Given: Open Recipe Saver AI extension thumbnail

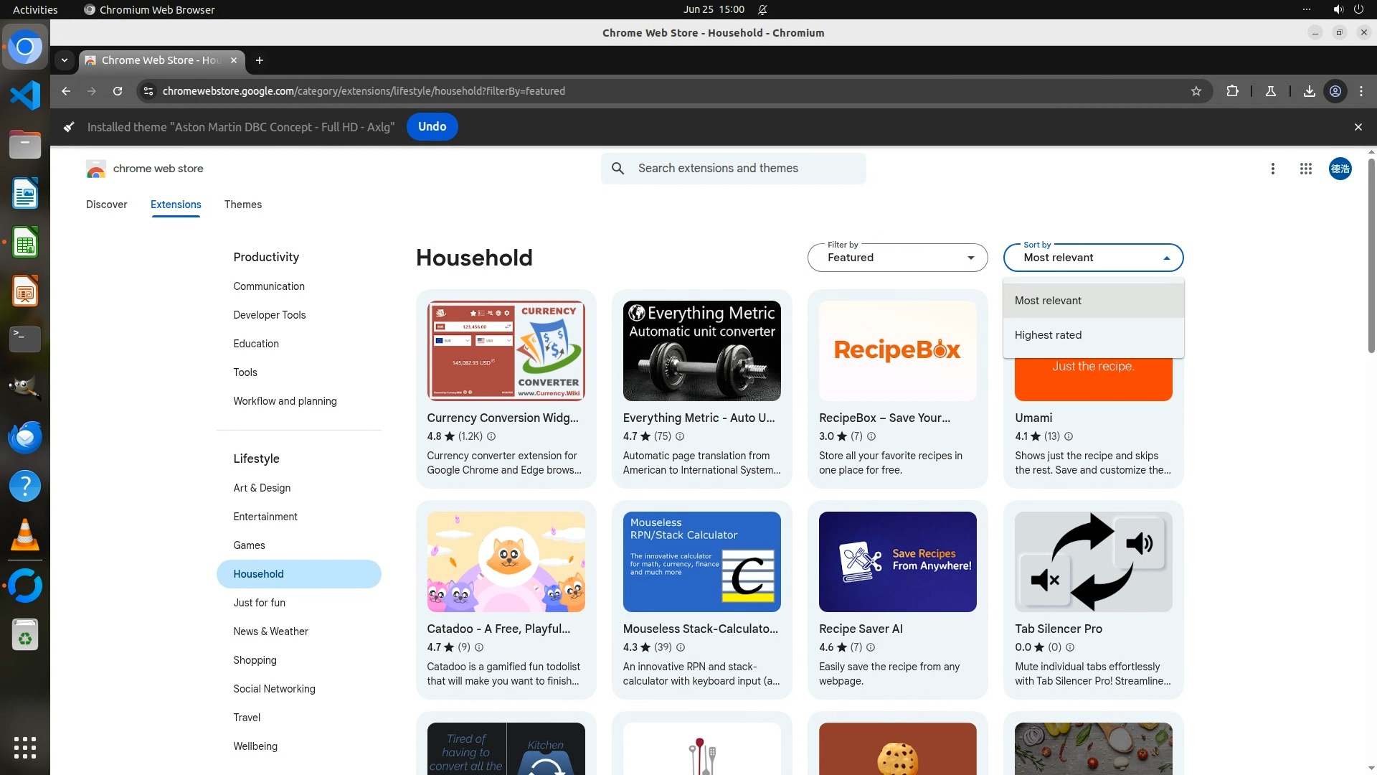Looking at the screenshot, I should (x=897, y=562).
